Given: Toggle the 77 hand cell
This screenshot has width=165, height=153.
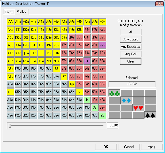Looking at the screenshot, I should click(x=64, y=76).
